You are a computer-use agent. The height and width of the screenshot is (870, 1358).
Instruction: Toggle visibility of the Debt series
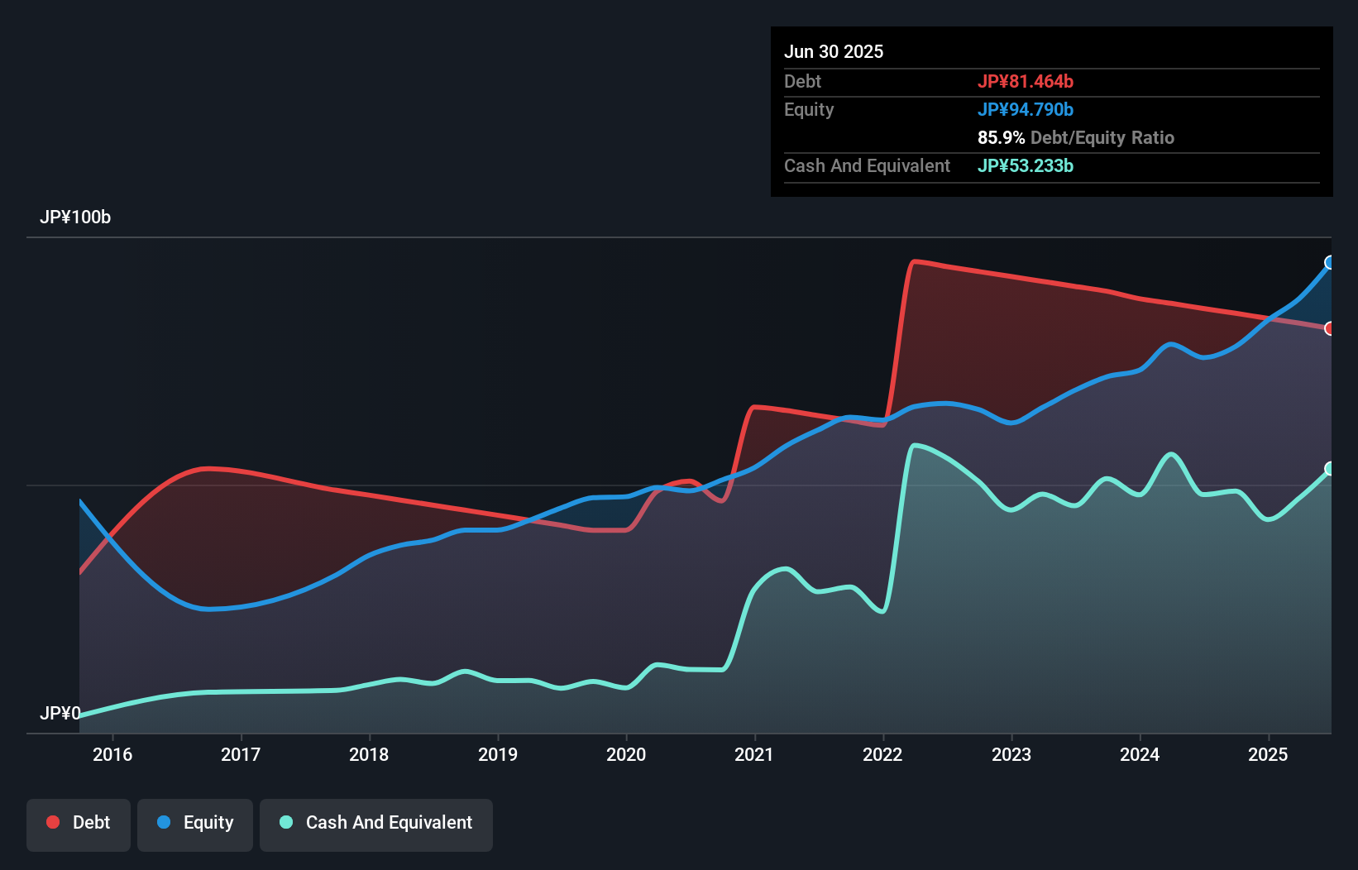pyautogui.click(x=79, y=823)
